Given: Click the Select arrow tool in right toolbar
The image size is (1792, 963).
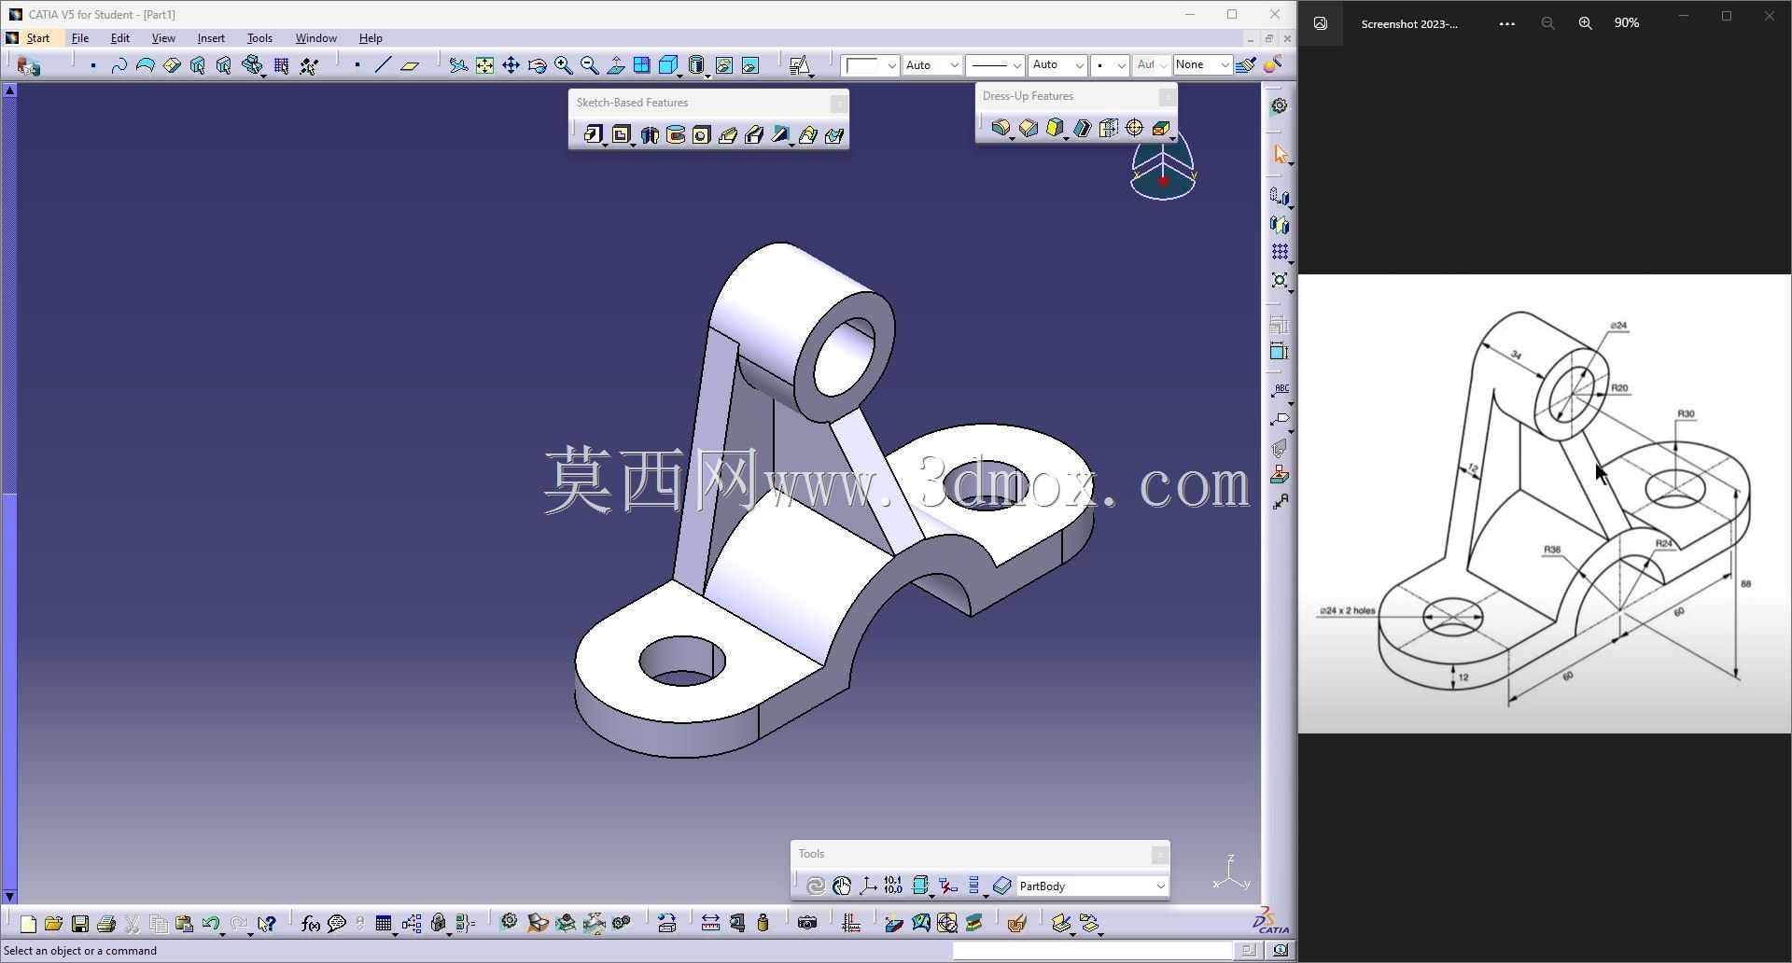Looking at the screenshot, I should coord(1280,155).
